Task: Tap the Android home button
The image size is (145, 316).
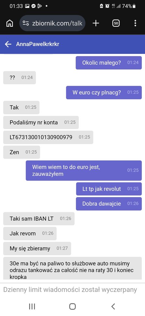Action: click(73, 306)
